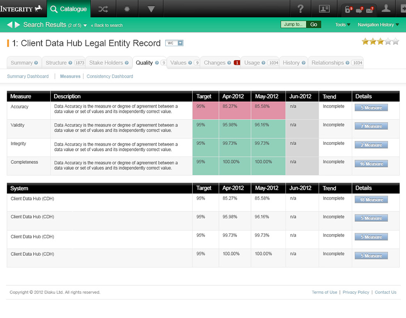Click the starburst icon in top bar
Image resolution: width=406 pixels, height=318 pixels.
127,9
